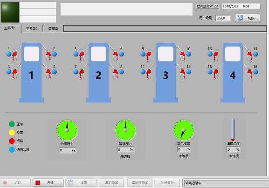269x188 pixels.
Task: Click the blue indicator for nozzle 15
Action: 210,72
